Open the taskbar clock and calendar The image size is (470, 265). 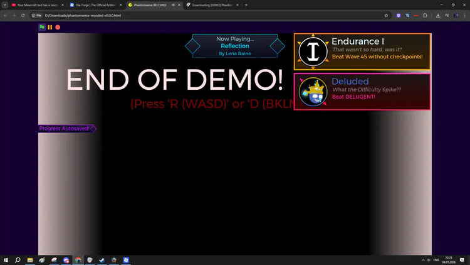tap(449, 260)
